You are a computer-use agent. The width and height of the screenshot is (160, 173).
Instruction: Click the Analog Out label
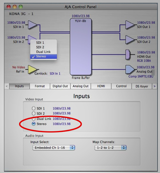click(x=144, y=71)
